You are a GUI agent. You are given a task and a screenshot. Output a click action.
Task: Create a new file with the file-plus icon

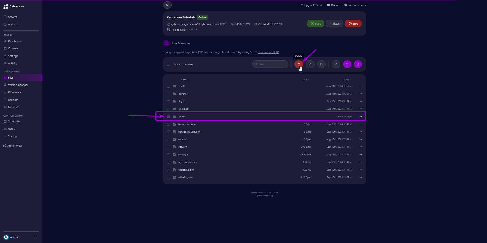358,64
